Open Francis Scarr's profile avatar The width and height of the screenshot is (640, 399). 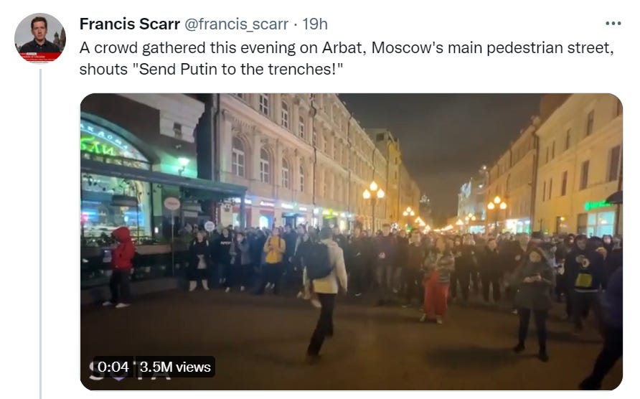[x=40, y=37]
